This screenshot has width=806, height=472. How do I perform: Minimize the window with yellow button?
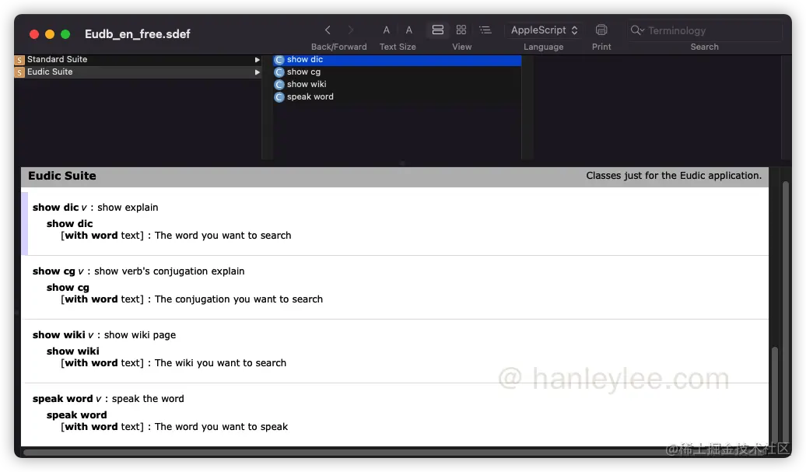50,34
